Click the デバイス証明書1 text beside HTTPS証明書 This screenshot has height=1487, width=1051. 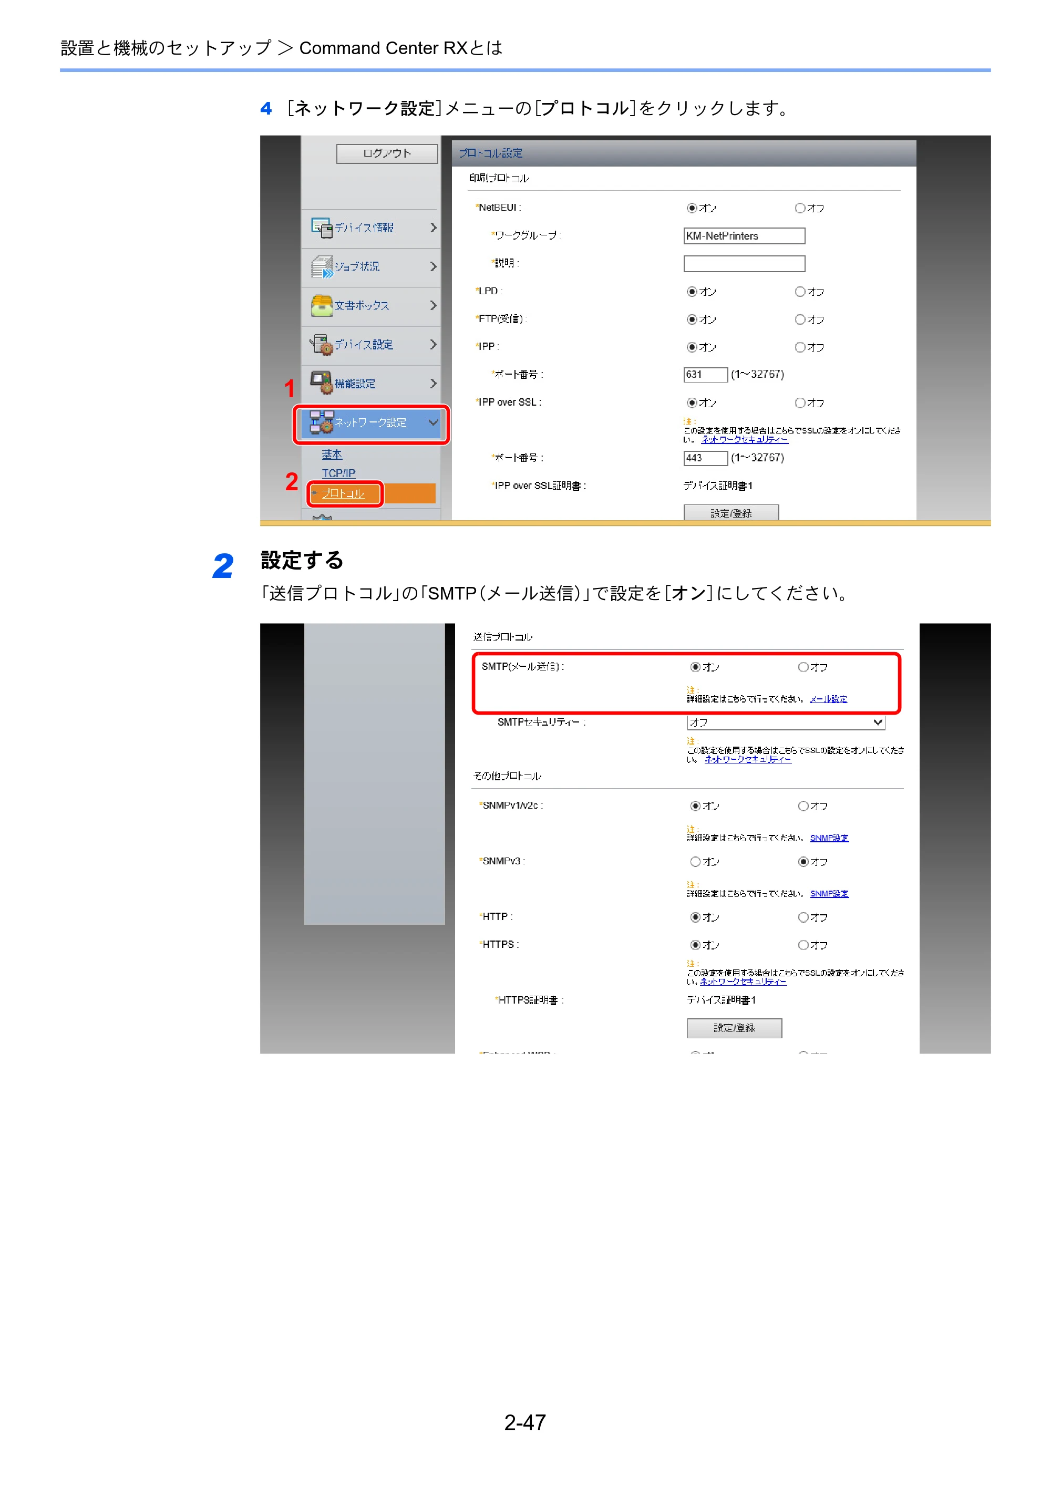pyautogui.click(x=722, y=1000)
